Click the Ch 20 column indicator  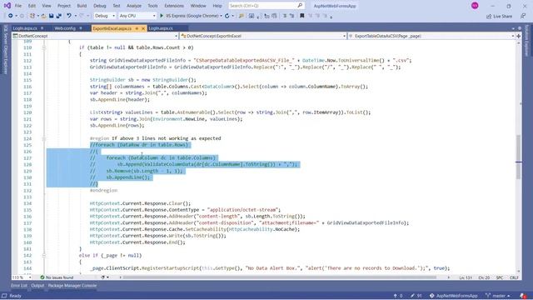click(x=484, y=277)
